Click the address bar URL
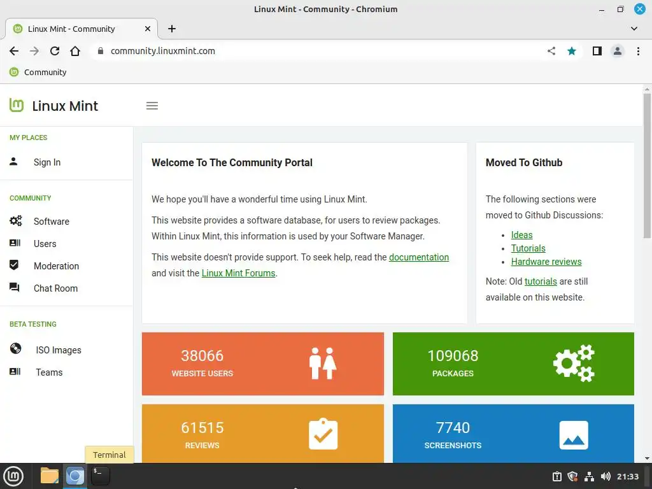The height and width of the screenshot is (489, 652). point(163,51)
